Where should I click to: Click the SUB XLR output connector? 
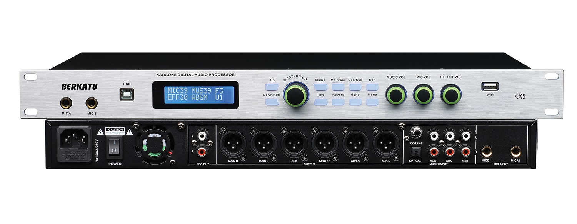click(x=294, y=144)
